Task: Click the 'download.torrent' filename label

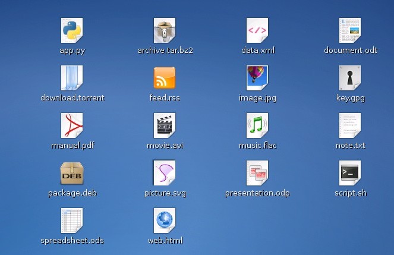Action: point(72,98)
